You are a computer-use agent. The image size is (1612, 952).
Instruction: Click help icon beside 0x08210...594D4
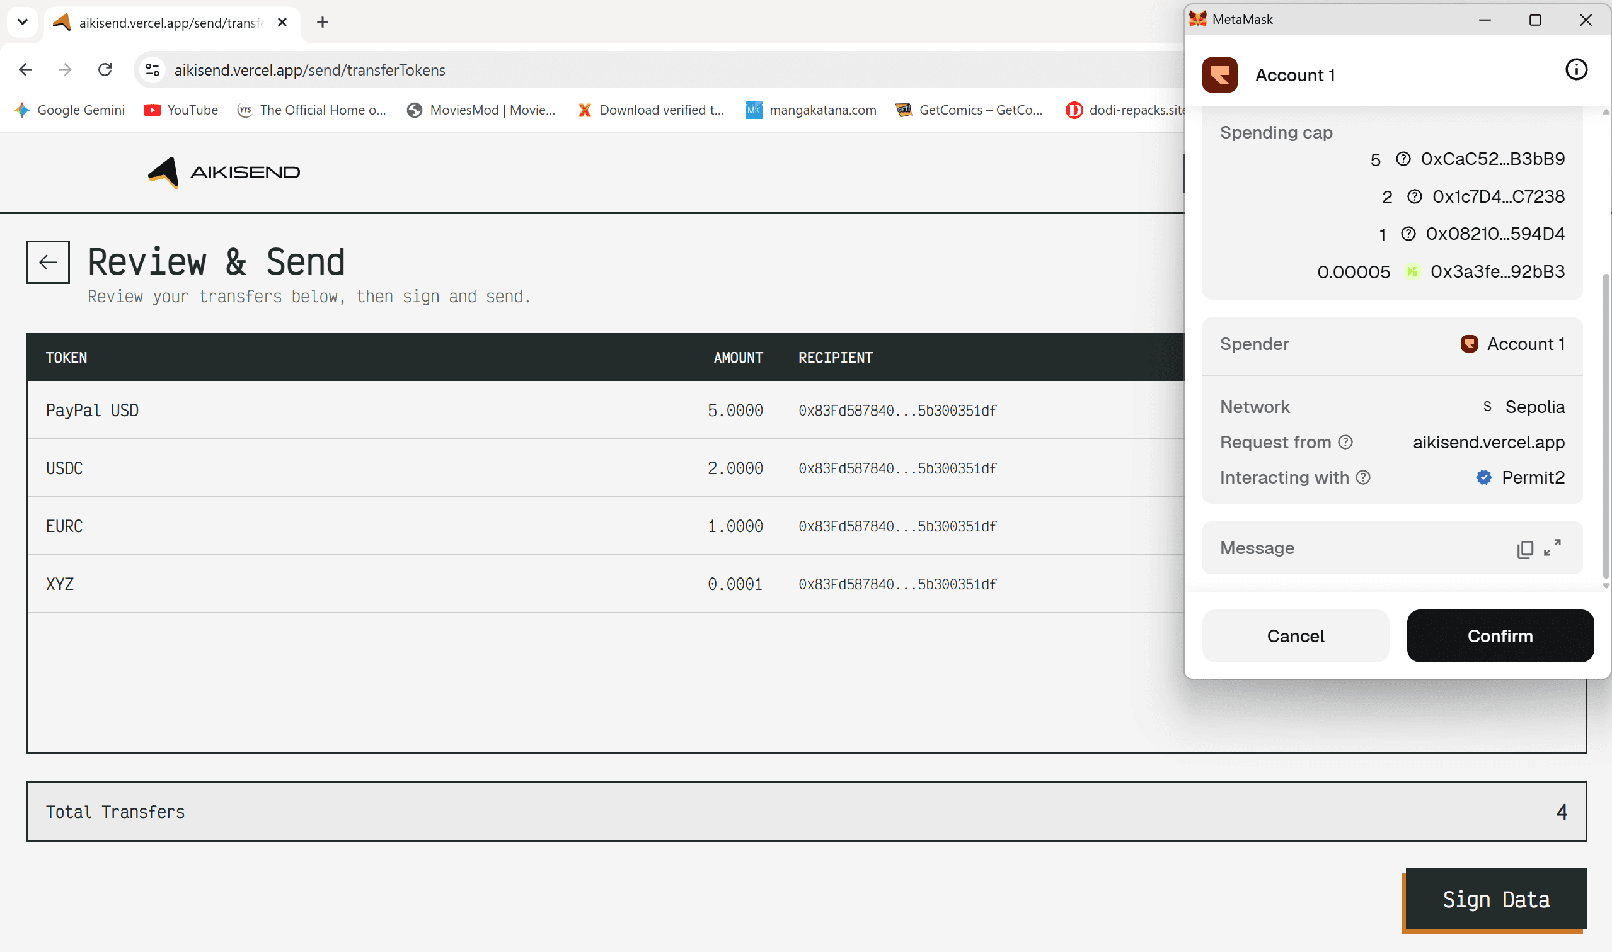point(1407,234)
